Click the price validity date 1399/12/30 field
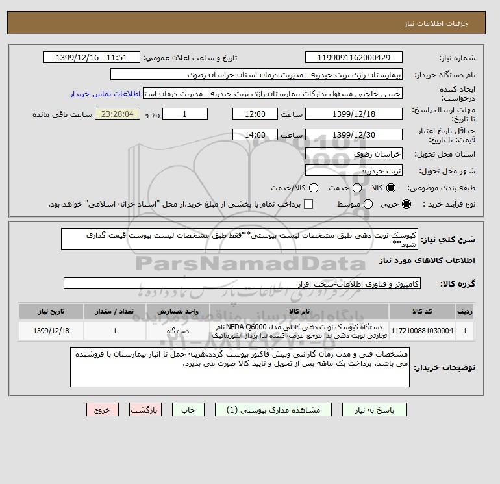 click(x=354, y=134)
